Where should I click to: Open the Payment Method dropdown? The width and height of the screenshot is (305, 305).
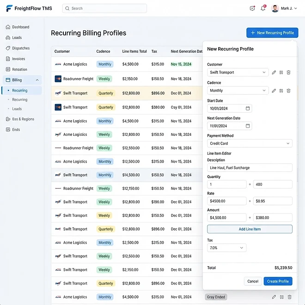(x=250, y=143)
